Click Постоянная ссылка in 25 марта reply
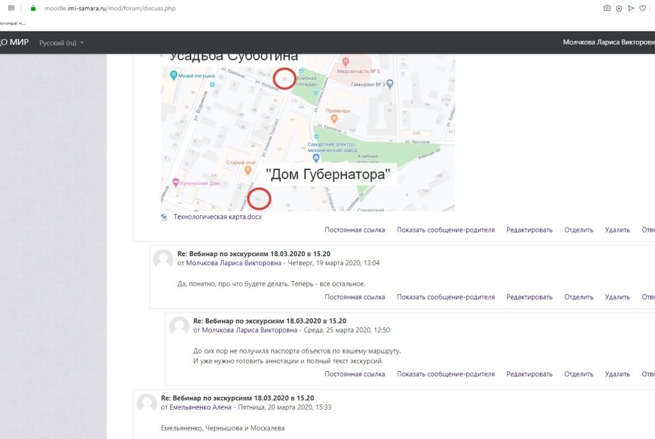The image size is (655, 439). [354, 374]
